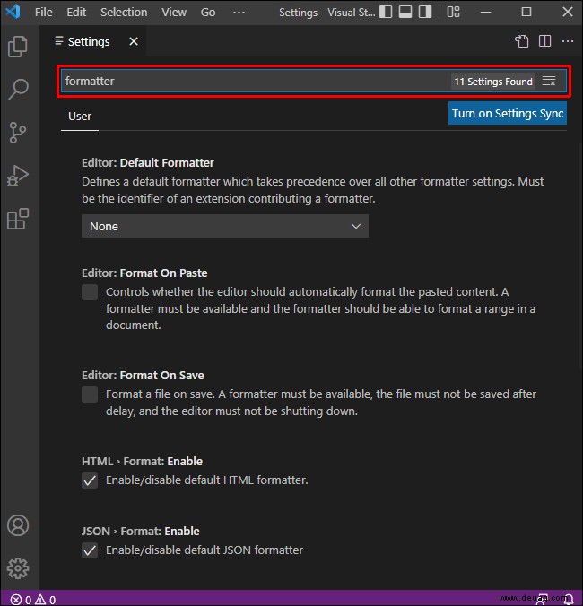The image size is (583, 606).
Task: Open the Source Control view
Action: coord(18,133)
